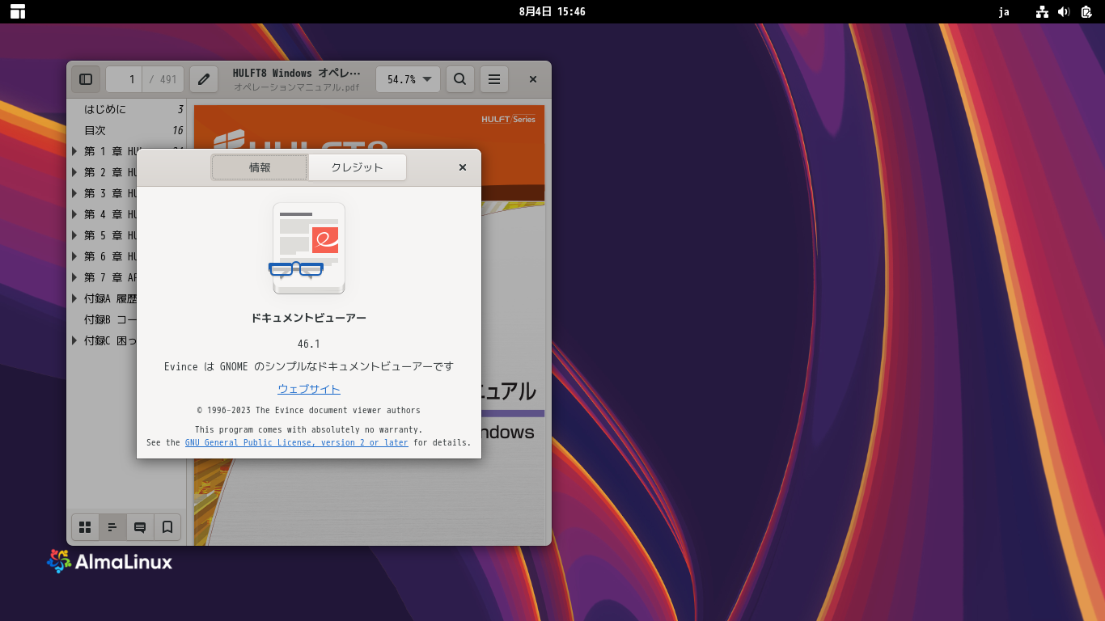The width and height of the screenshot is (1105, 621).
Task: Toggle the side pane button in Evince toolbar
Action: click(x=86, y=79)
